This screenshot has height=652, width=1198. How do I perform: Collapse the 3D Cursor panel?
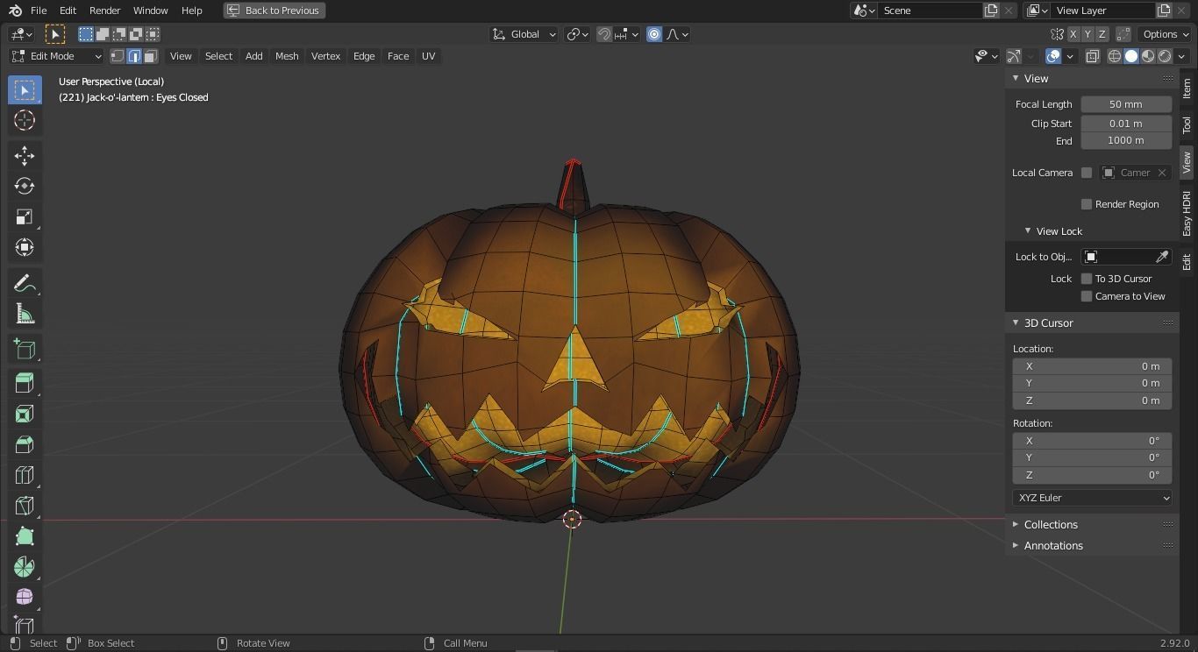tap(1048, 323)
